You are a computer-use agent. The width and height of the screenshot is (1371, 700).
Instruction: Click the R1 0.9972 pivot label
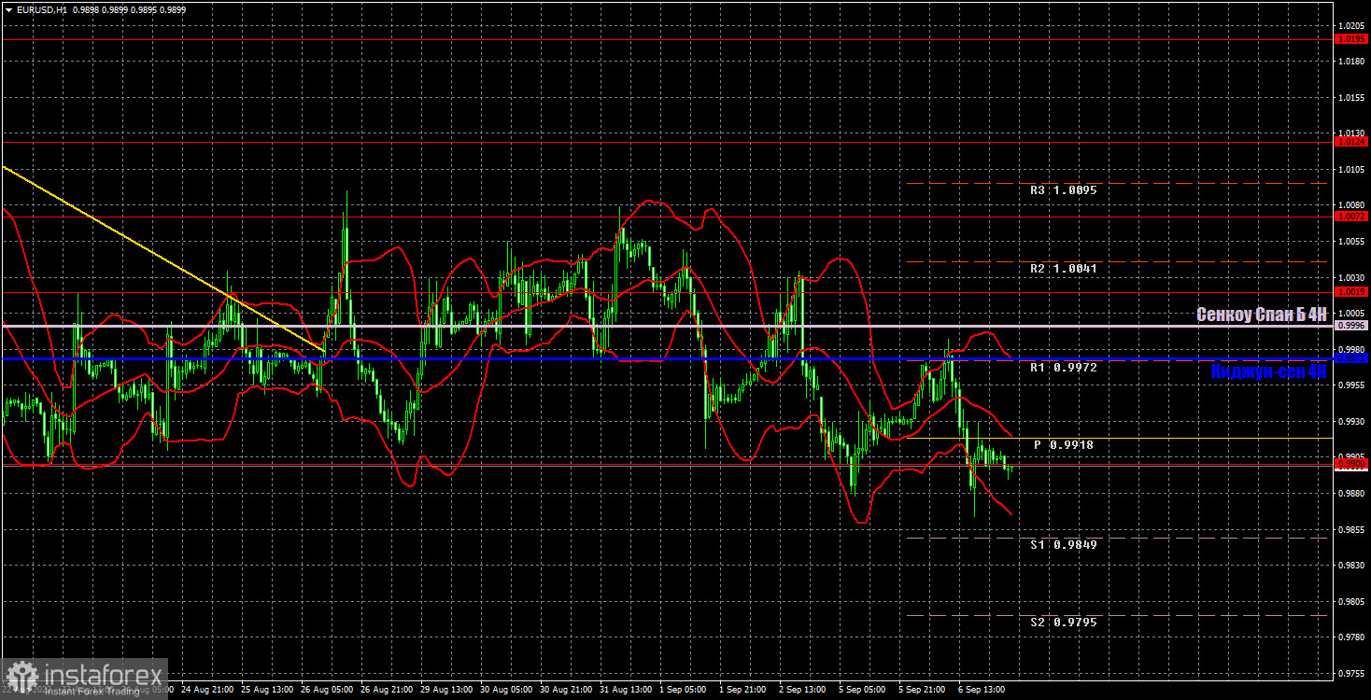point(1063,368)
